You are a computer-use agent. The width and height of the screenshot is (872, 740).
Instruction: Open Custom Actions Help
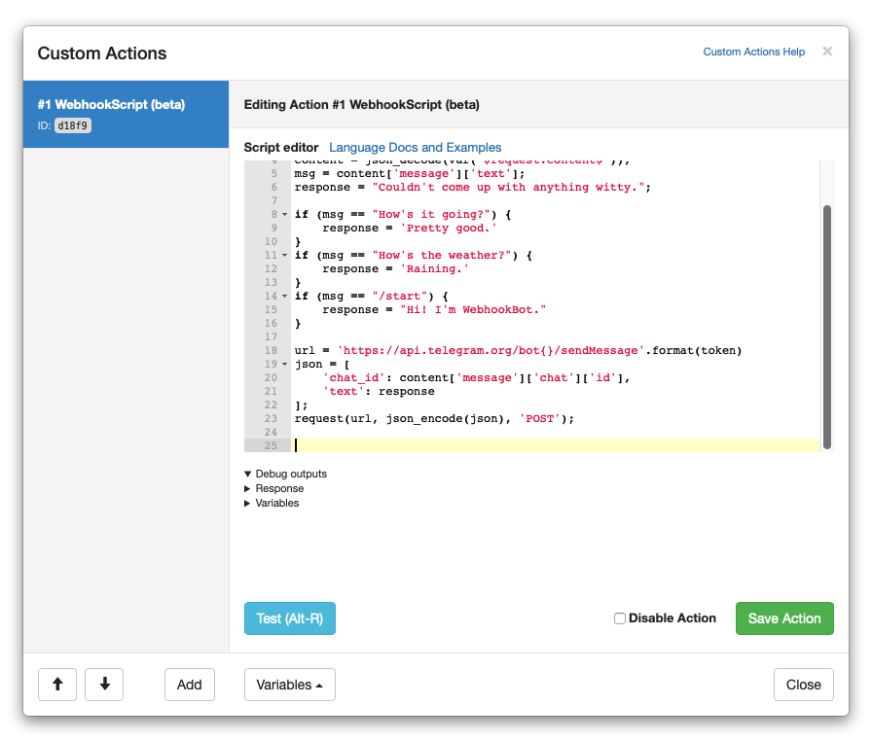(753, 52)
